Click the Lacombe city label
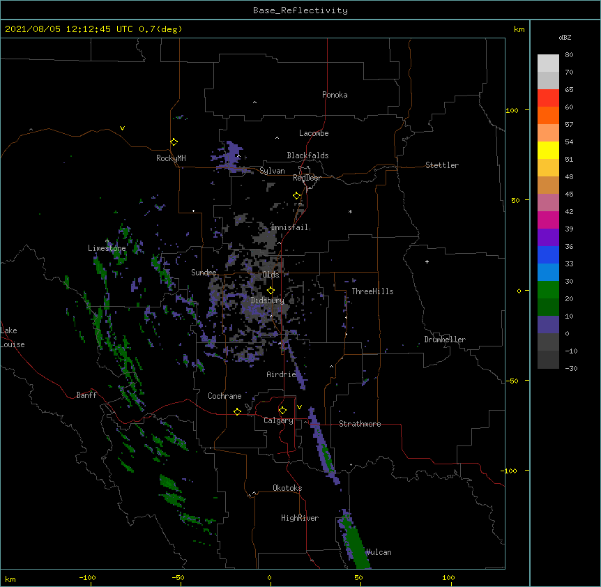Image resolution: width=601 pixels, height=587 pixels. point(314,133)
